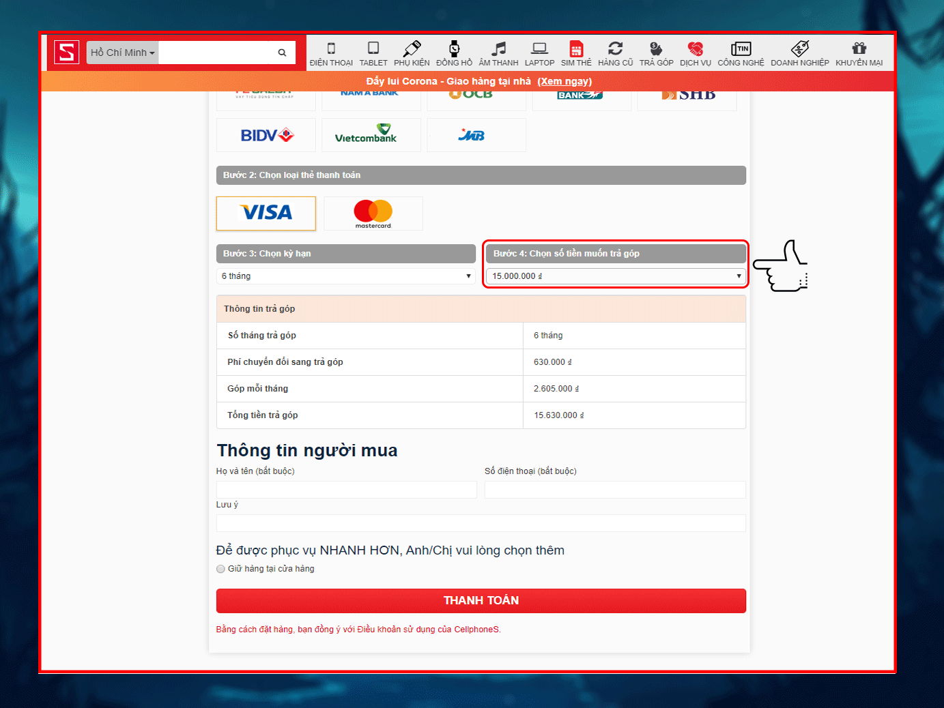This screenshot has width=944, height=708.
Task: Open the SIM THẺ category
Action: point(576,54)
